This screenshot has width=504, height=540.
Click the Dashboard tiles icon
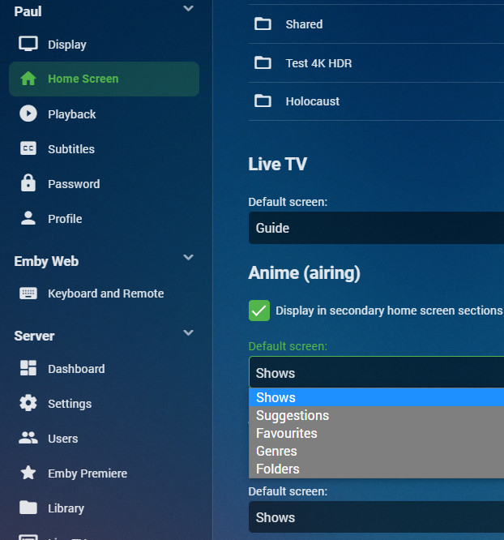pos(28,368)
